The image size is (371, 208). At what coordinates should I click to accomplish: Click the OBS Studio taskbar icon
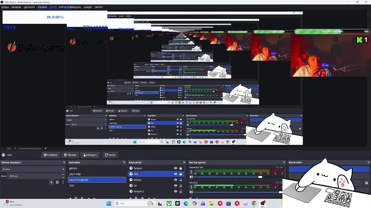[263, 203]
